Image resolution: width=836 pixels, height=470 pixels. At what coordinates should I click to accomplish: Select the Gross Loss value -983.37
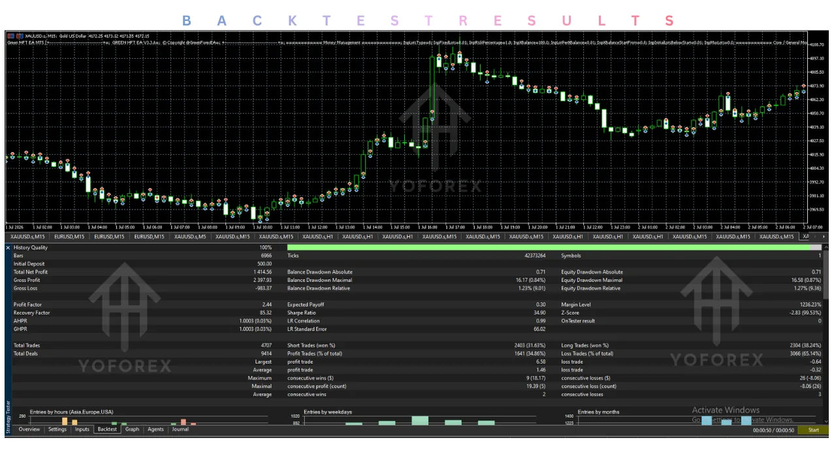(264, 289)
